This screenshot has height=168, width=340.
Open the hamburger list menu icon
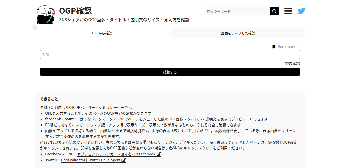click(x=288, y=11)
